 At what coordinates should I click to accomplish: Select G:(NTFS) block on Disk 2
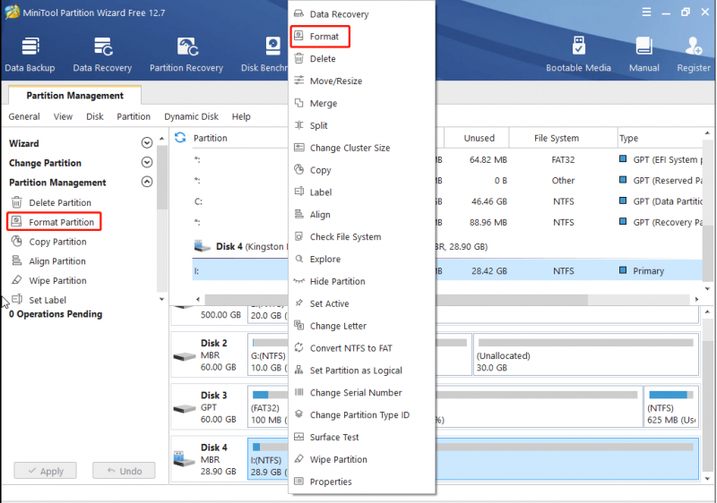(x=268, y=355)
